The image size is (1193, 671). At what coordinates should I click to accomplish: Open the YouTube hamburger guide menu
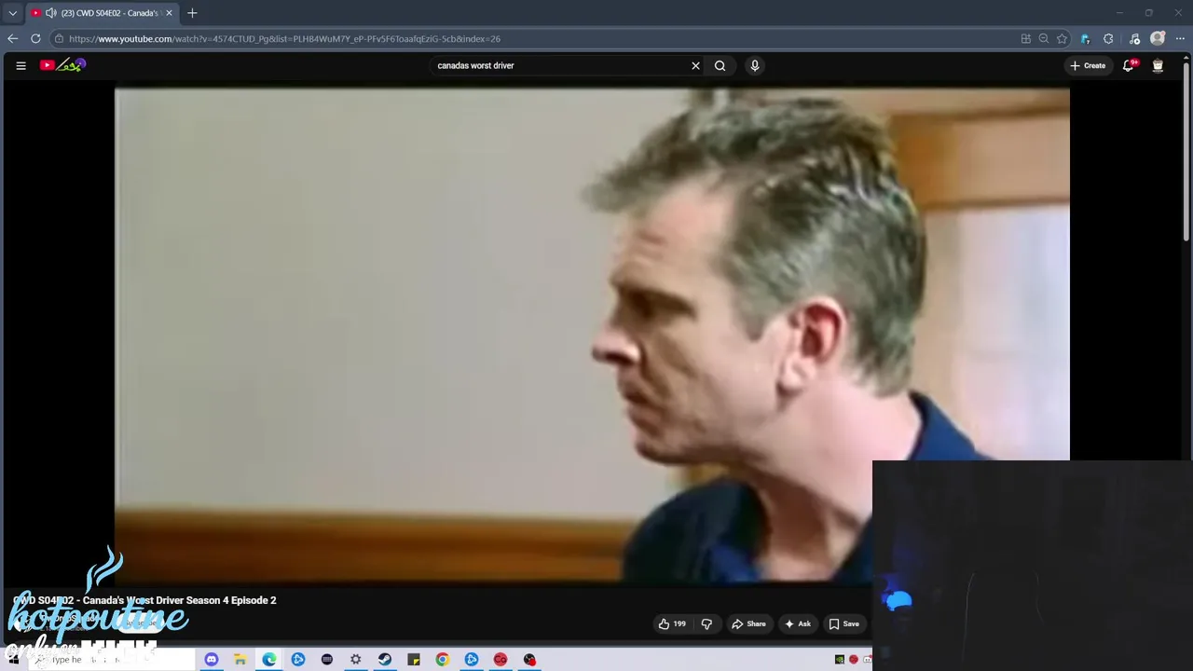tap(21, 65)
